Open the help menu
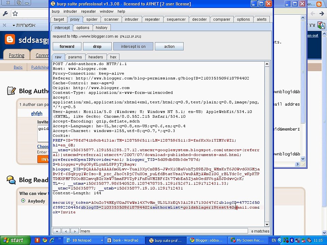Viewport: 327px width, 245px height. pyautogui.click(x=121, y=12)
